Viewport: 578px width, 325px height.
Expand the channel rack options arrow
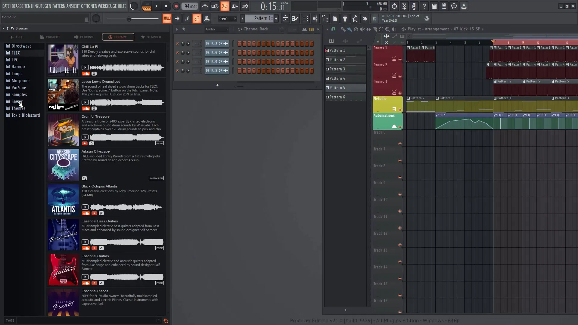(x=177, y=29)
